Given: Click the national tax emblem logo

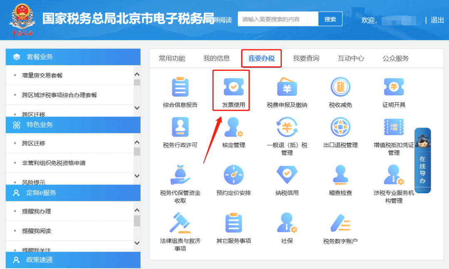Looking at the screenshot, I should 22,19.
